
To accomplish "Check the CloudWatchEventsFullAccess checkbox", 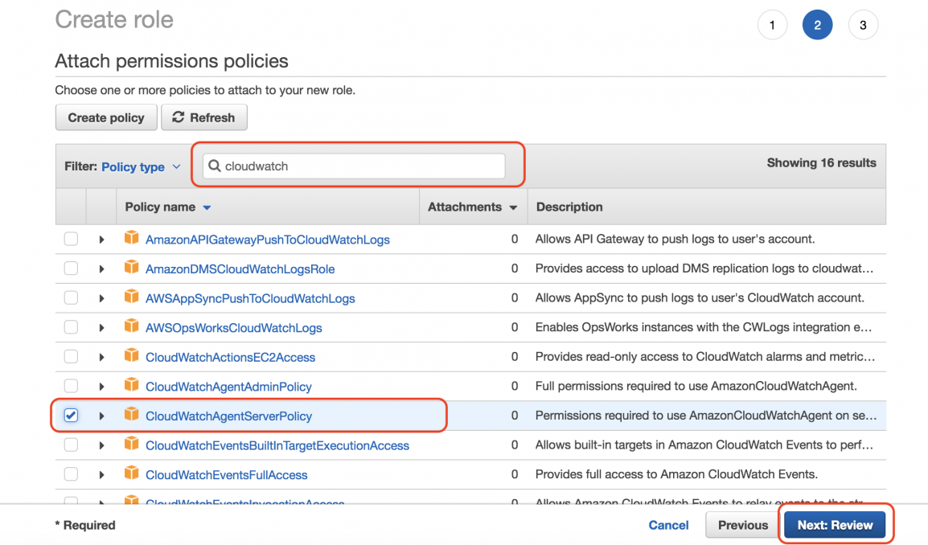I will coord(71,474).
